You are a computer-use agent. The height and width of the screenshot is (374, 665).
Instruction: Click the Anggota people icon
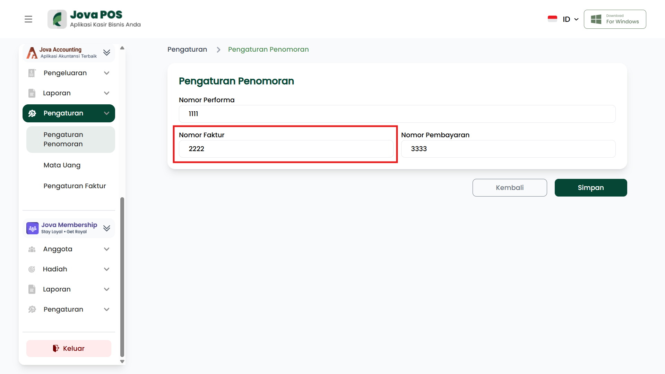click(32, 249)
